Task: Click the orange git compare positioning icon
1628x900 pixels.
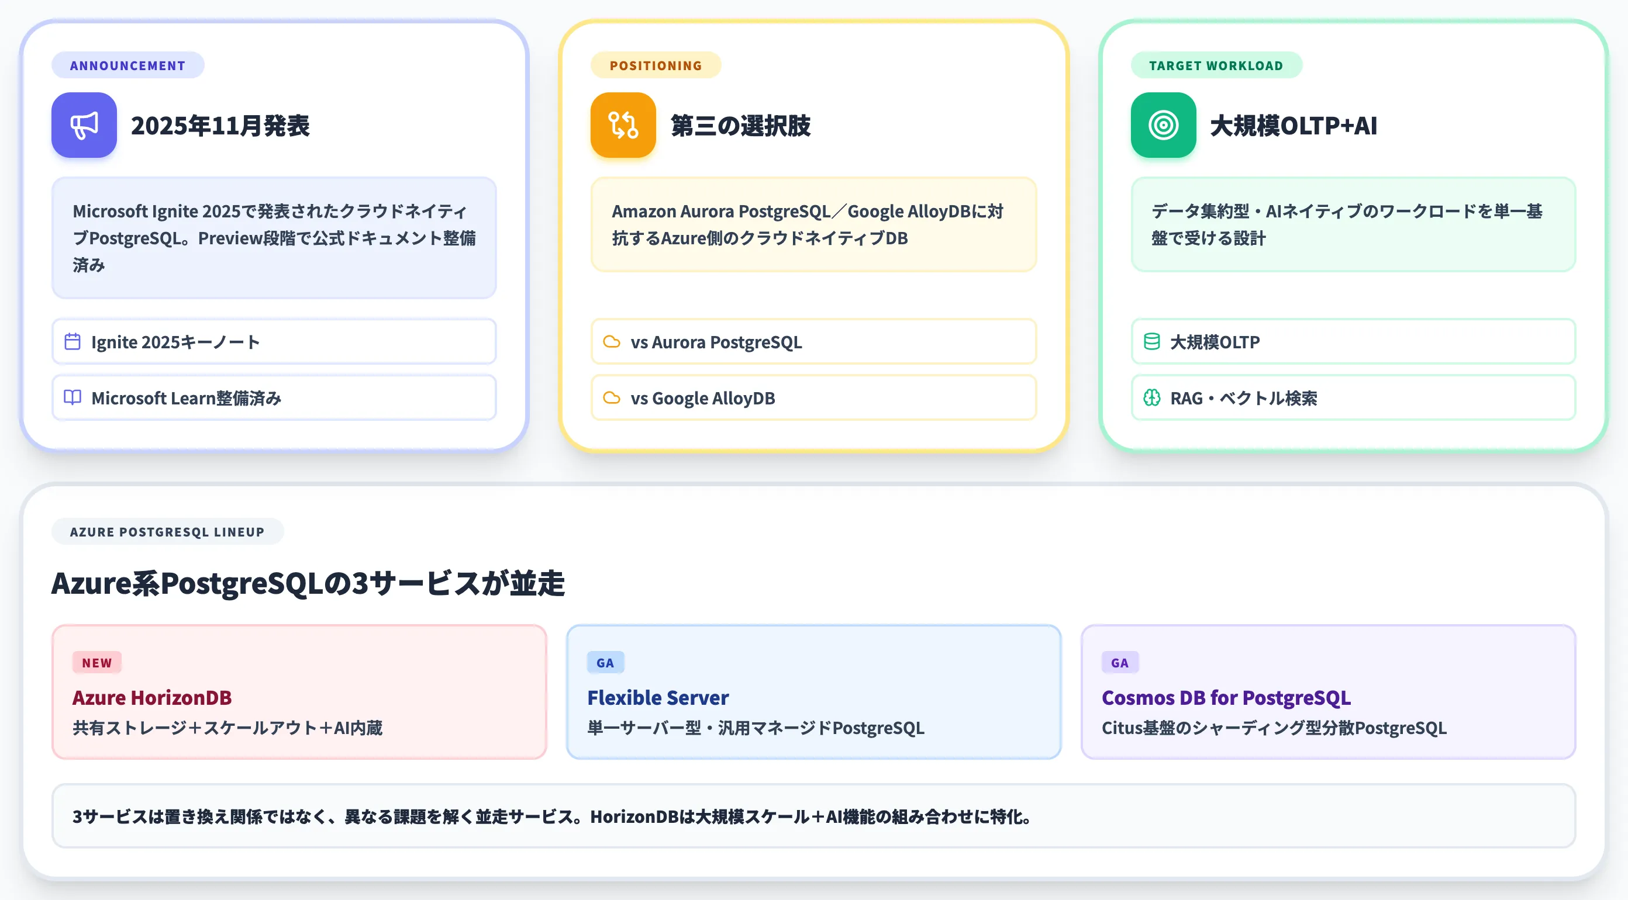Action: (623, 125)
